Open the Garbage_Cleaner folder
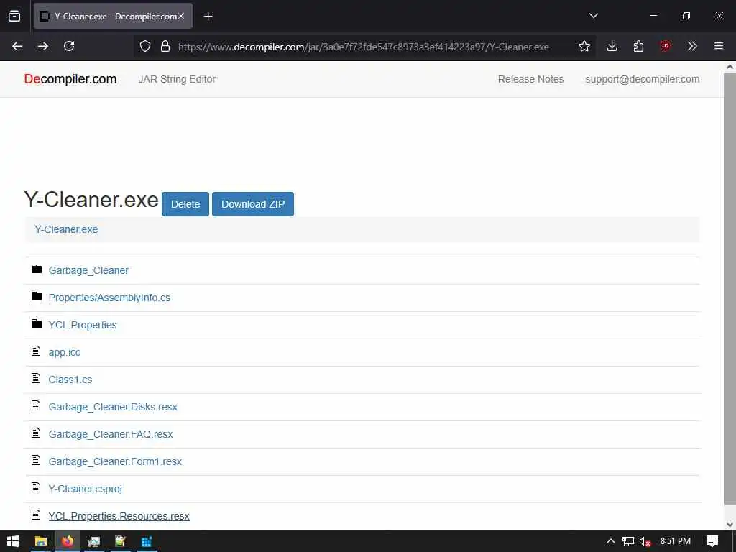This screenshot has width=736, height=552. tap(88, 270)
